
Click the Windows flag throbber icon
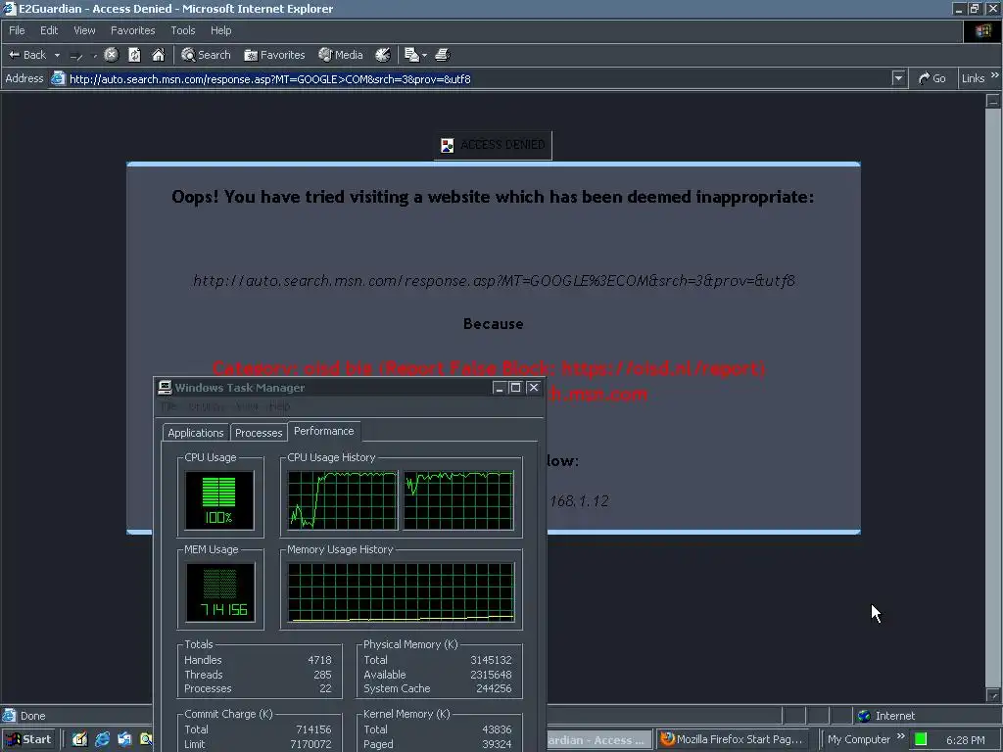click(x=982, y=30)
